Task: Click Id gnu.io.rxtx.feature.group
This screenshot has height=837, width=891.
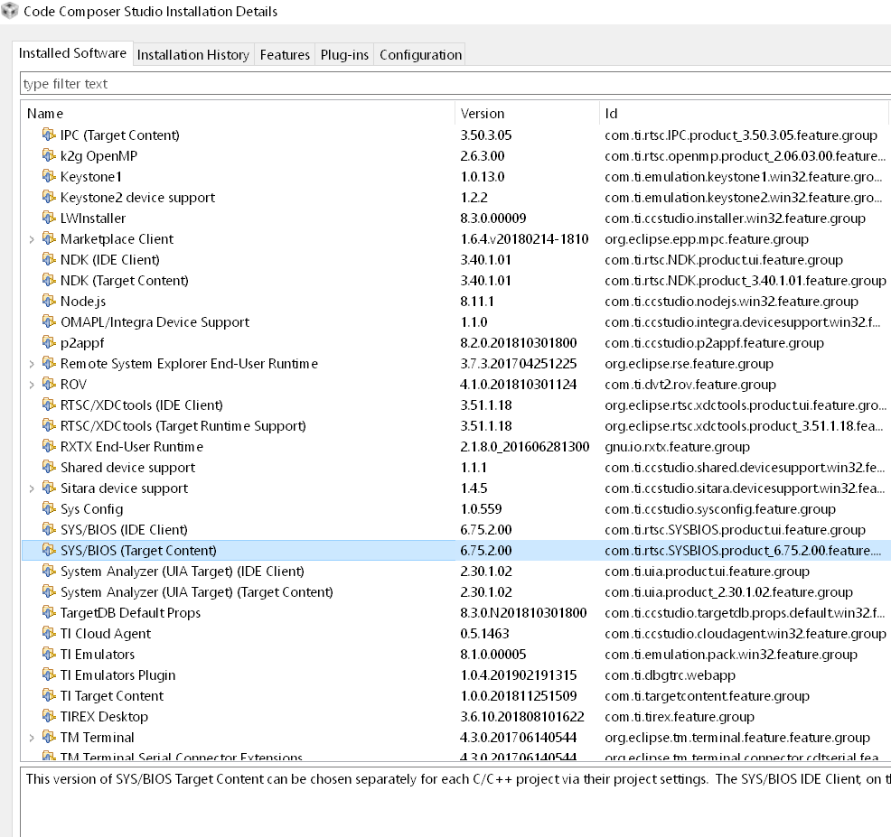Action: (x=678, y=447)
